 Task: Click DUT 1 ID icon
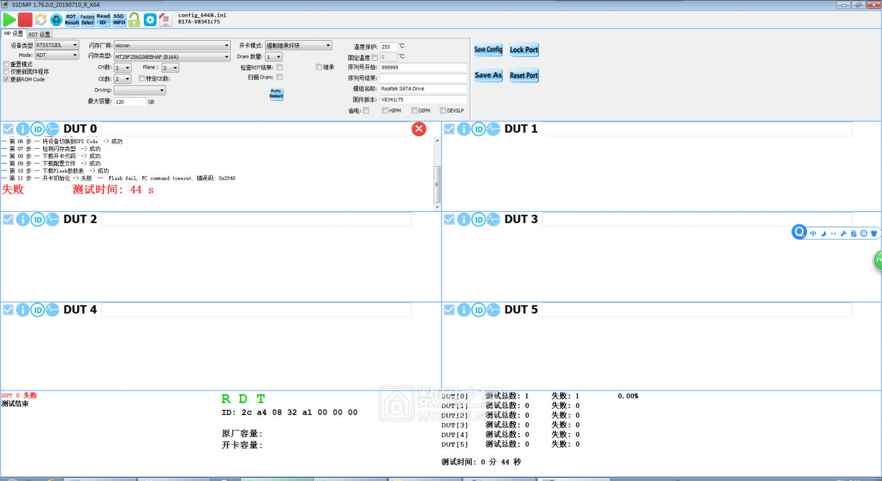[x=479, y=129]
